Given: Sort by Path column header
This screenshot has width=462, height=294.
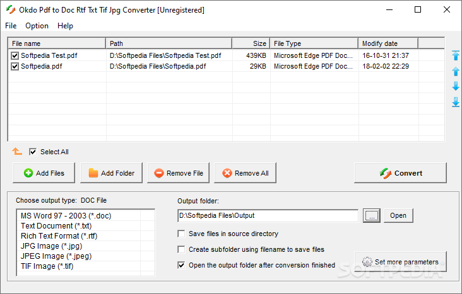Looking at the screenshot, I should 169,43.
